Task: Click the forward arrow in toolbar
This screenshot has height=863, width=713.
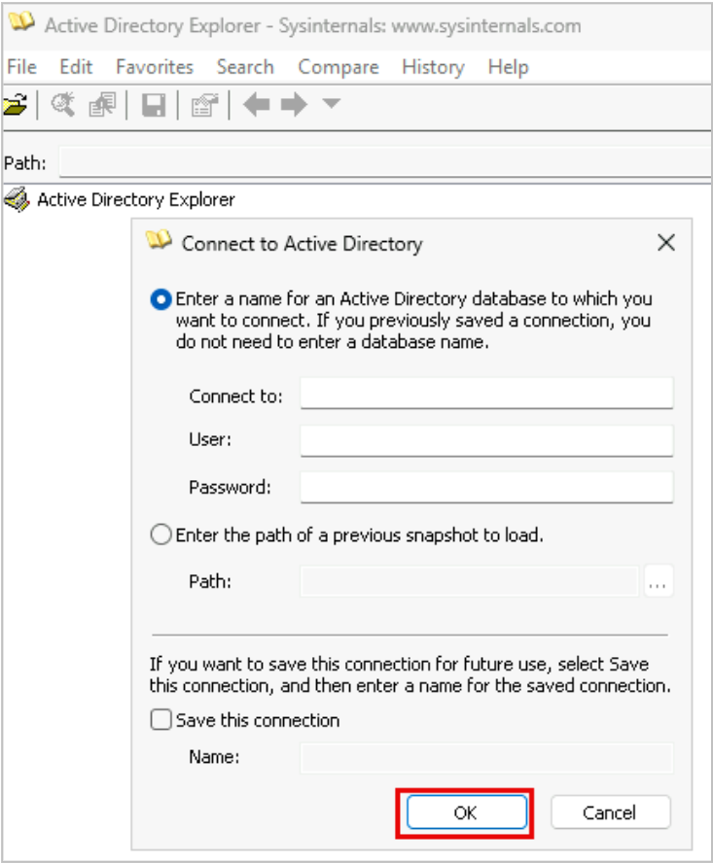Action: pyautogui.click(x=294, y=105)
